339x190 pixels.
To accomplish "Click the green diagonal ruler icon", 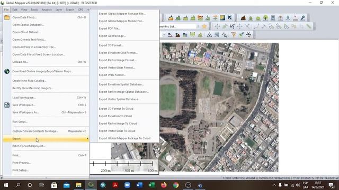I will [308, 26].
